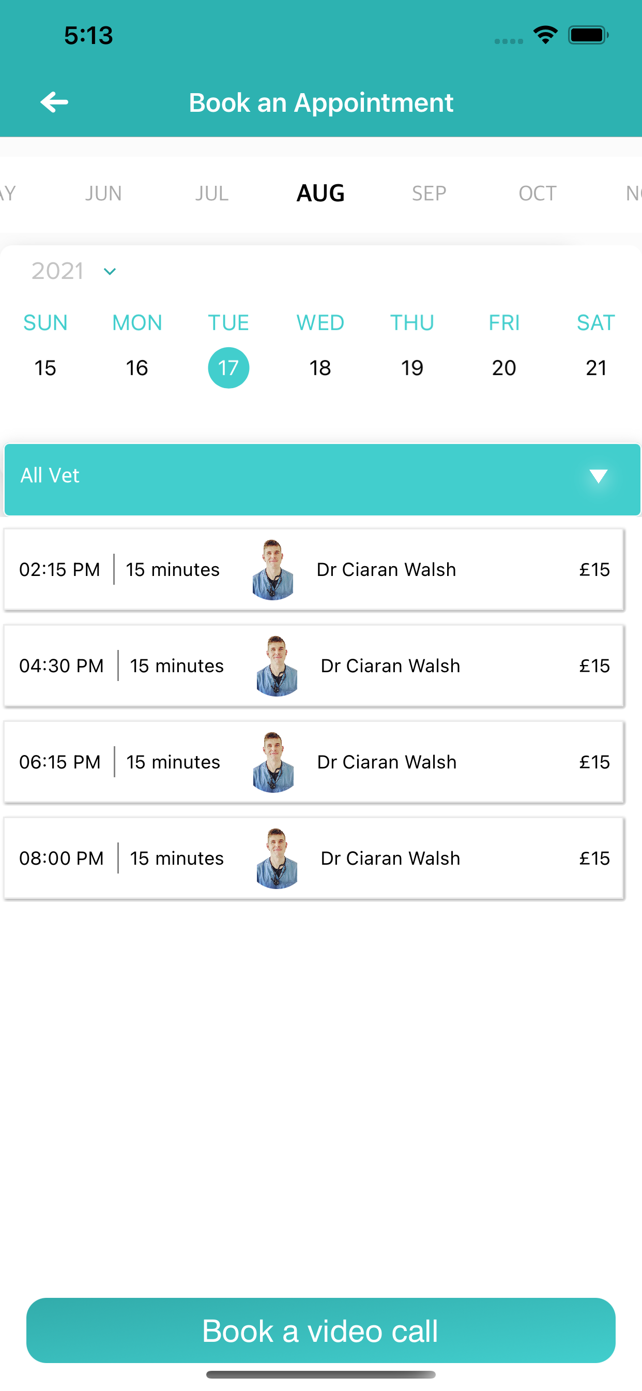The width and height of the screenshot is (642, 1391).
Task: Tap the back arrow icon
Action: point(54,102)
